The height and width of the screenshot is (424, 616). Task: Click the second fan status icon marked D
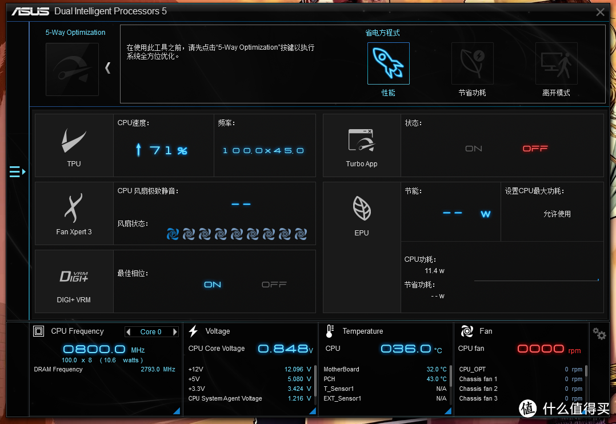pyautogui.click(x=189, y=234)
